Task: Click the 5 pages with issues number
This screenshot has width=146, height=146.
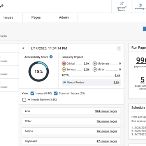Action: click(142, 80)
